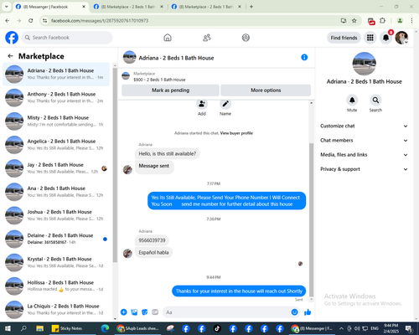419x335 pixels.
Task: Expand the Chat members section
Action: coord(364,141)
